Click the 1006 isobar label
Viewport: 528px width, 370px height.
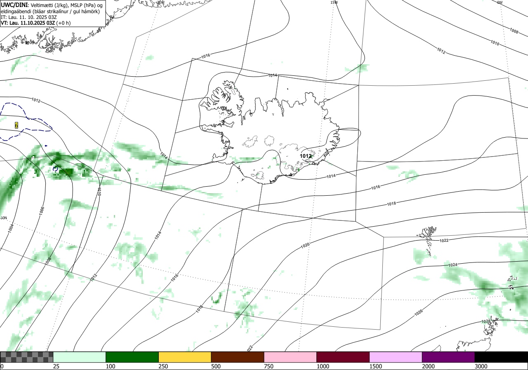point(42,211)
